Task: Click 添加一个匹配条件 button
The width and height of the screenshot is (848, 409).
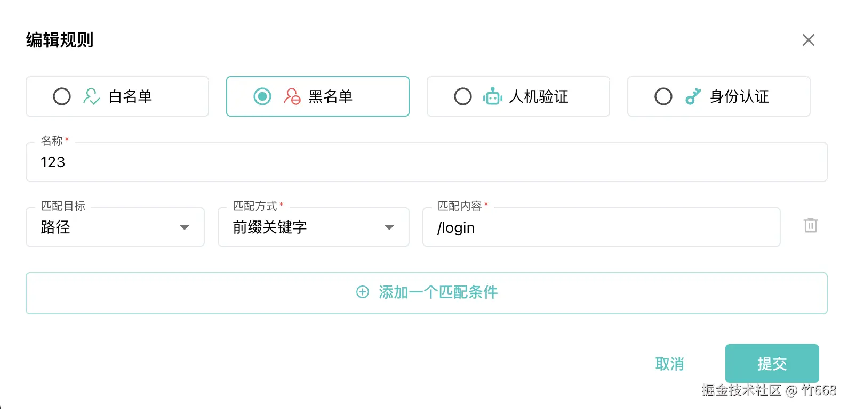Action: click(427, 293)
